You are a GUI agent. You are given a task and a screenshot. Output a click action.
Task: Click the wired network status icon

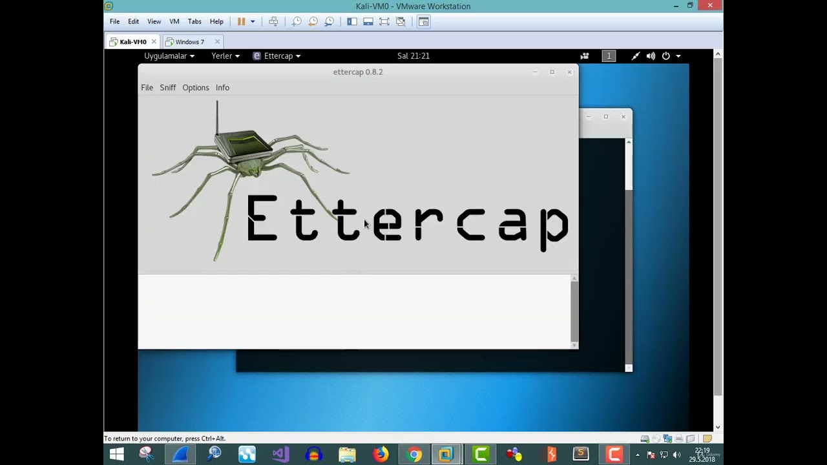pyautogui.click(x=636, y=56)
